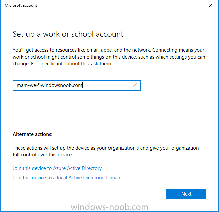Click the paragraph starting 'You'll get access to resources'
This screenshot has height=212, width=219.
(109, 57)
